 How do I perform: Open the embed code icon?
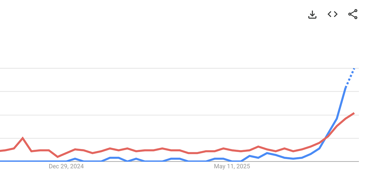click(x=333, y=14)
